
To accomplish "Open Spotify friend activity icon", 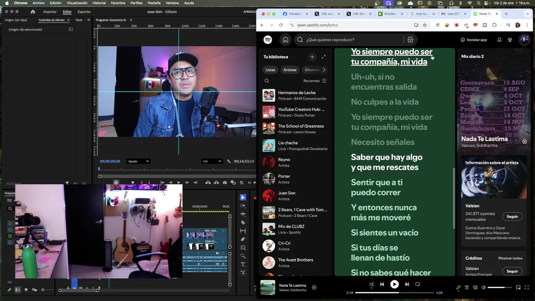I will tap(510, 40).
